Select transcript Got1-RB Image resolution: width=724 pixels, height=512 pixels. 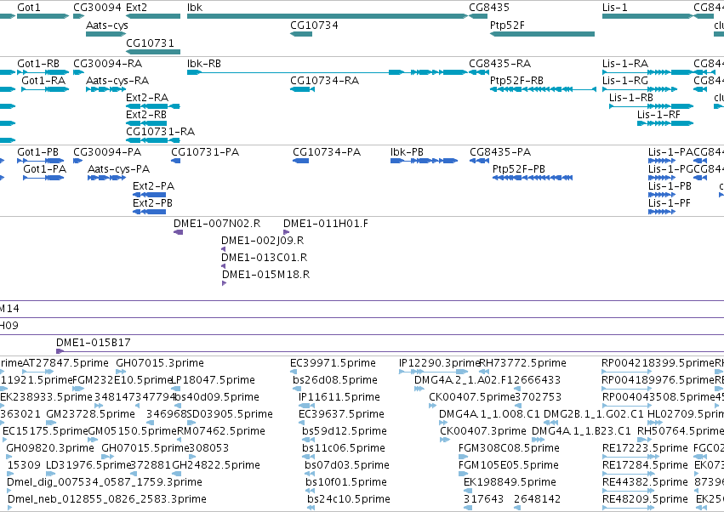pyautogui.click(x=43, y=72)
